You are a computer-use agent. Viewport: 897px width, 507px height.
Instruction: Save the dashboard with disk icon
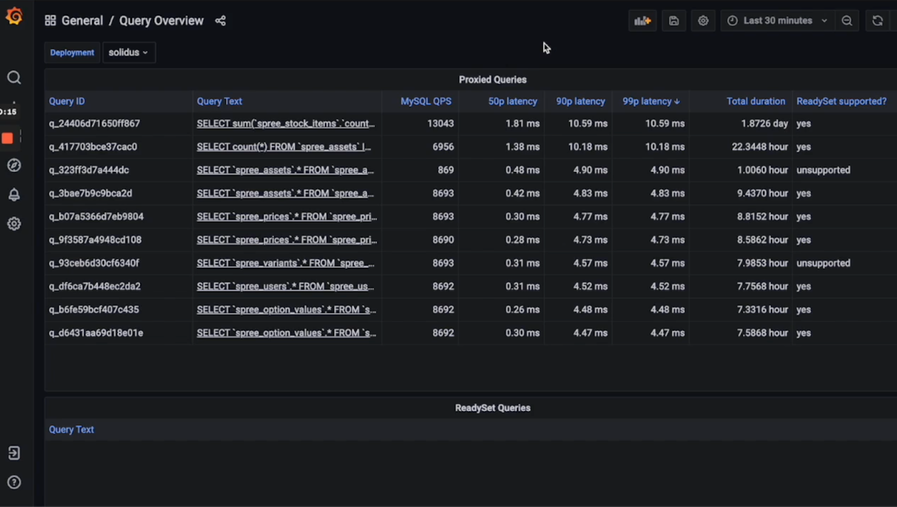coord(674,21)
